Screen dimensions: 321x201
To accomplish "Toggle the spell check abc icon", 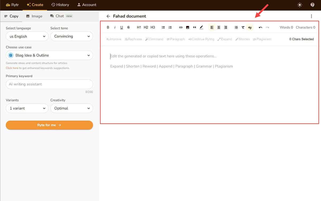I will pyautogui.click(x=250, y=27).
